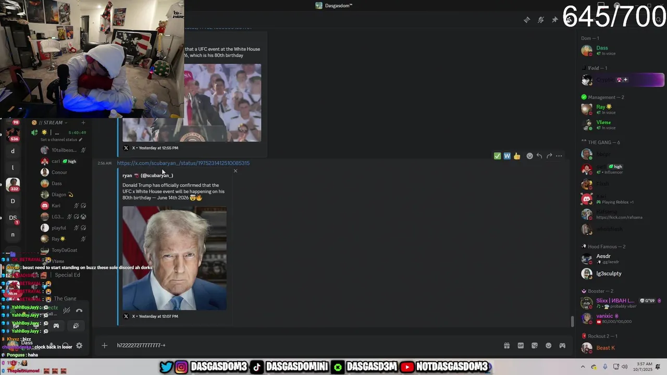
Task: Open Aesdr profile in Hood Famous
Action: (623, 258)
